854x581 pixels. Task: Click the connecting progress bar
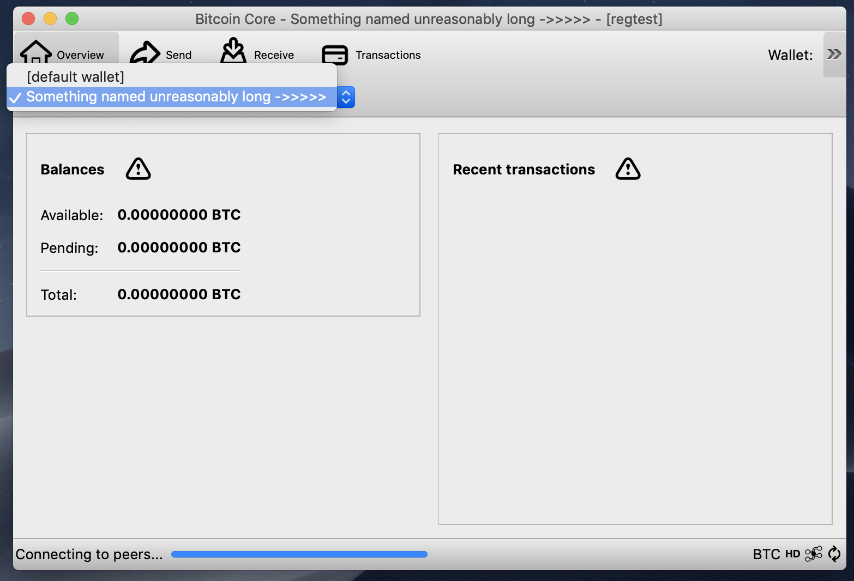[299, 554]
